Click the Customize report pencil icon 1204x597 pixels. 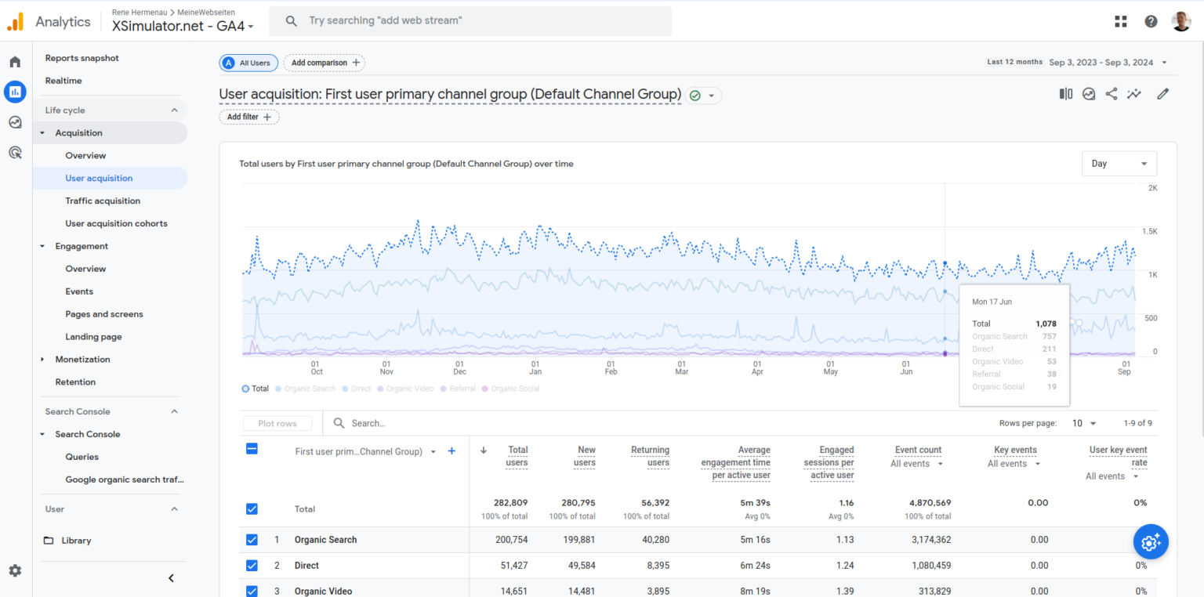click(x=1162, y=94)
